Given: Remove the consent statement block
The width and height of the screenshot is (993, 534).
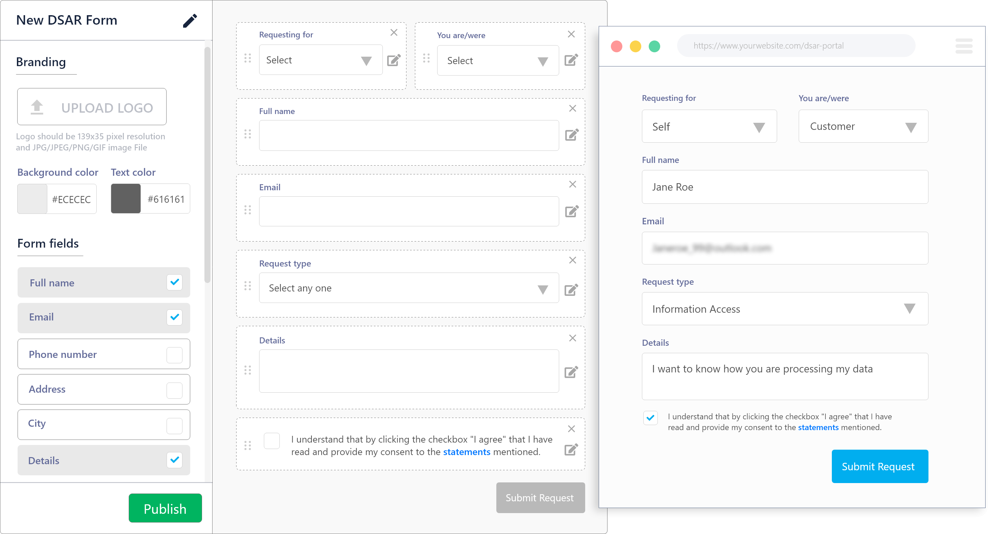Looking at the screenshot, I should pos(571,429).
